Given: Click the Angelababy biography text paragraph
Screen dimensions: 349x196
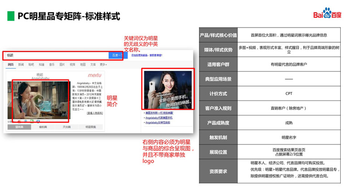Looking at the screenshot, I should [87, 96].
